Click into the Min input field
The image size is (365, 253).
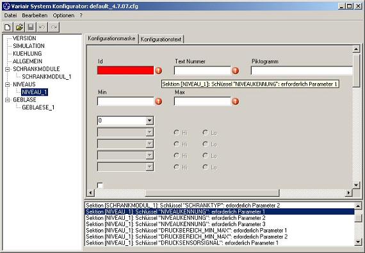pos(126,102)
